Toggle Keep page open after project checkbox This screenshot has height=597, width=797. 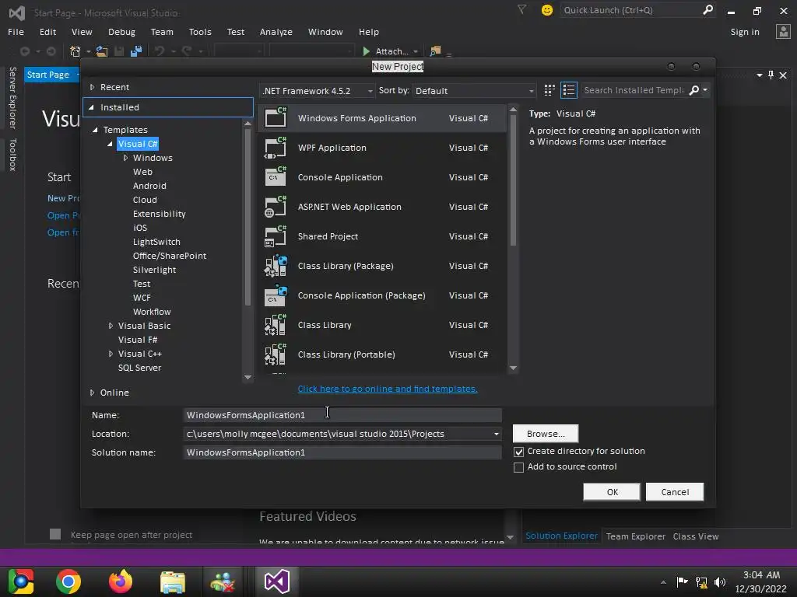pyautogui.click(x=55, y=534)
